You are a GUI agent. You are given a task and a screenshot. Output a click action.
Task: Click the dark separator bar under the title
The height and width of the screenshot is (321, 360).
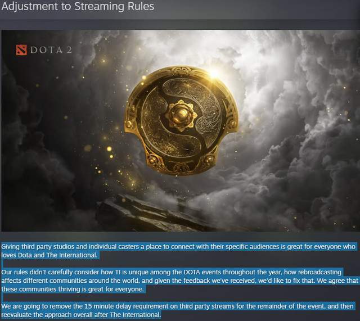[x=180, y=25]
